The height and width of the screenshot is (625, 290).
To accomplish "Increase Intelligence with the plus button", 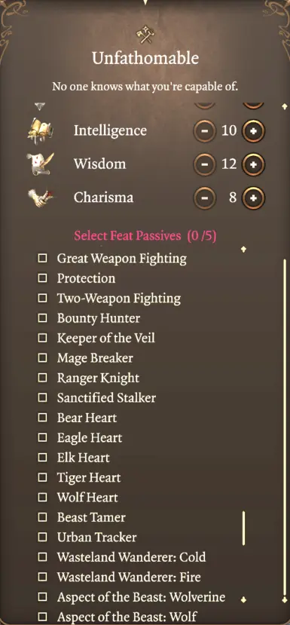I will point(254,130).
